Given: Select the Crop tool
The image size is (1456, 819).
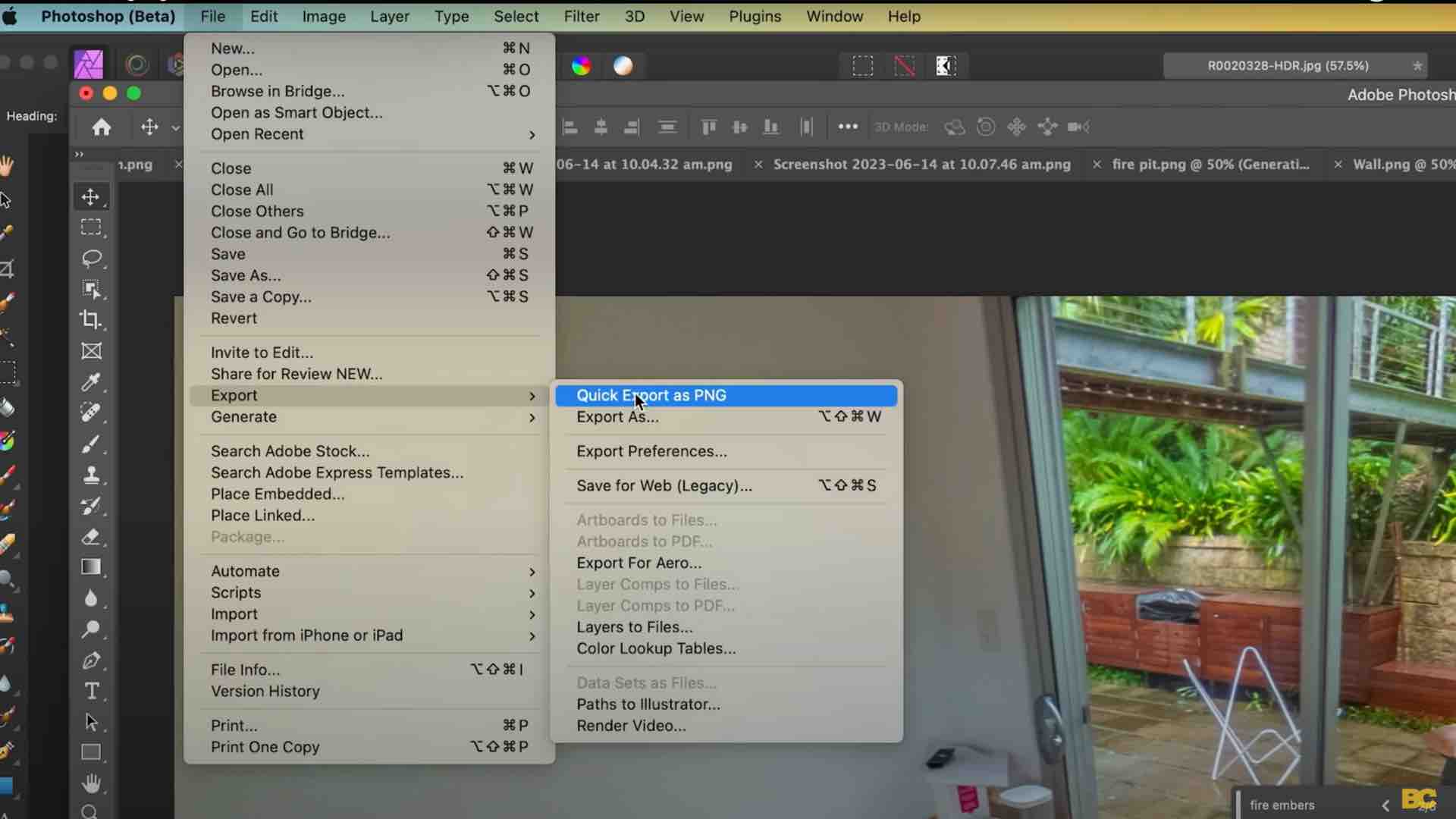Looking at the screenshot, I should tap(91, 319).
